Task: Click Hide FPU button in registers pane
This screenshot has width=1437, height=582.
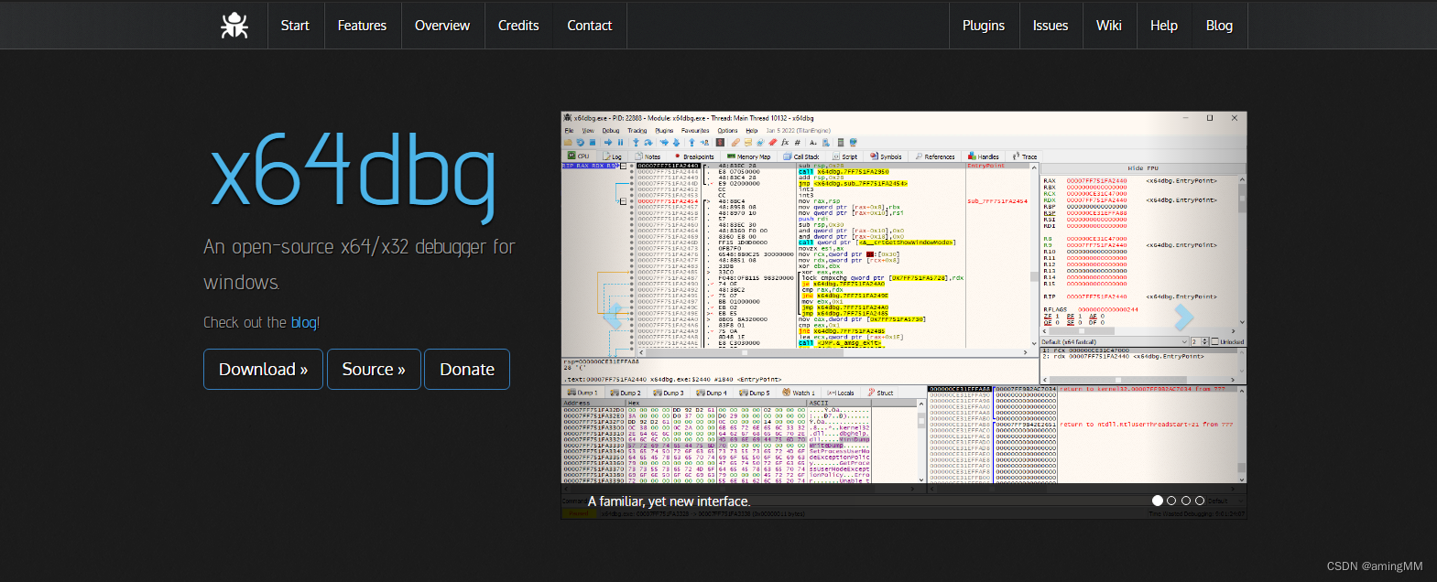Action: [1143, 168]
